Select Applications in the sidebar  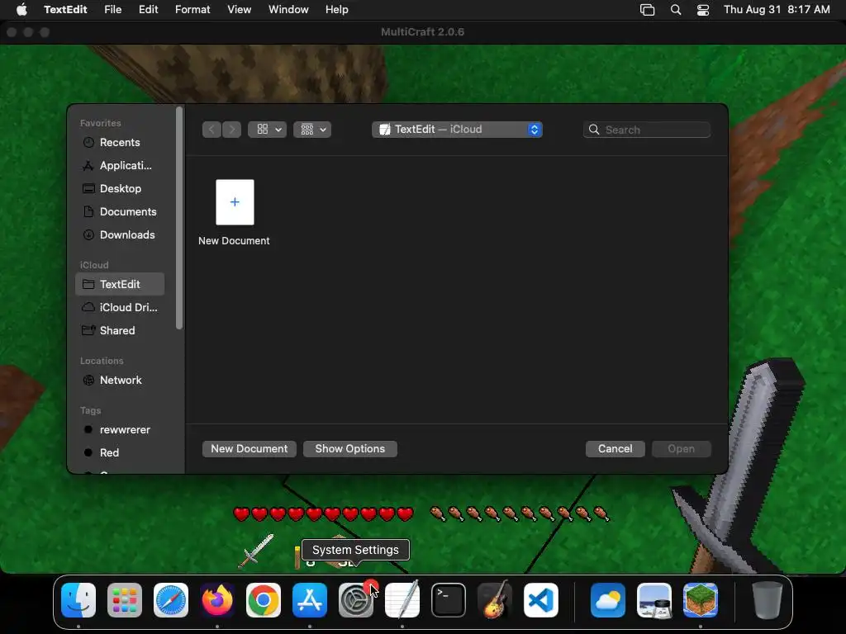point(120,165)
